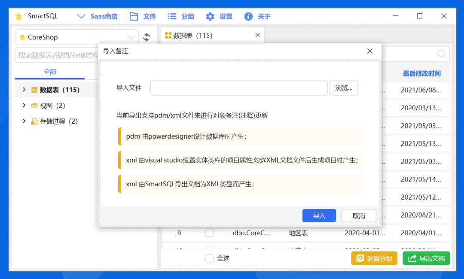The image size is (464, 279).
Task: Open the 文件 menu
Action: (x=143, y=16)
